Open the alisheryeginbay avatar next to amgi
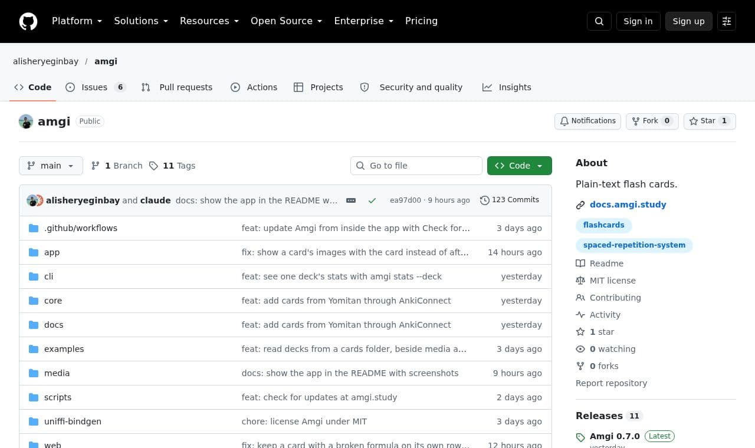The image size is (755, 448). [26, 121]
